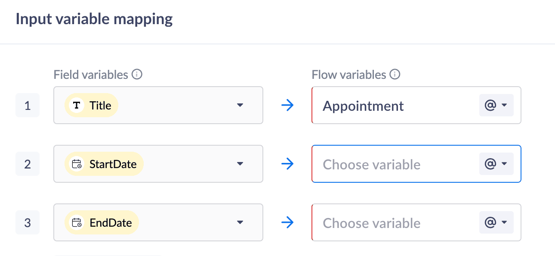Click the blue arrow in row 1
Viewport: 555px width, 256px height.
[x=287, y=106]
